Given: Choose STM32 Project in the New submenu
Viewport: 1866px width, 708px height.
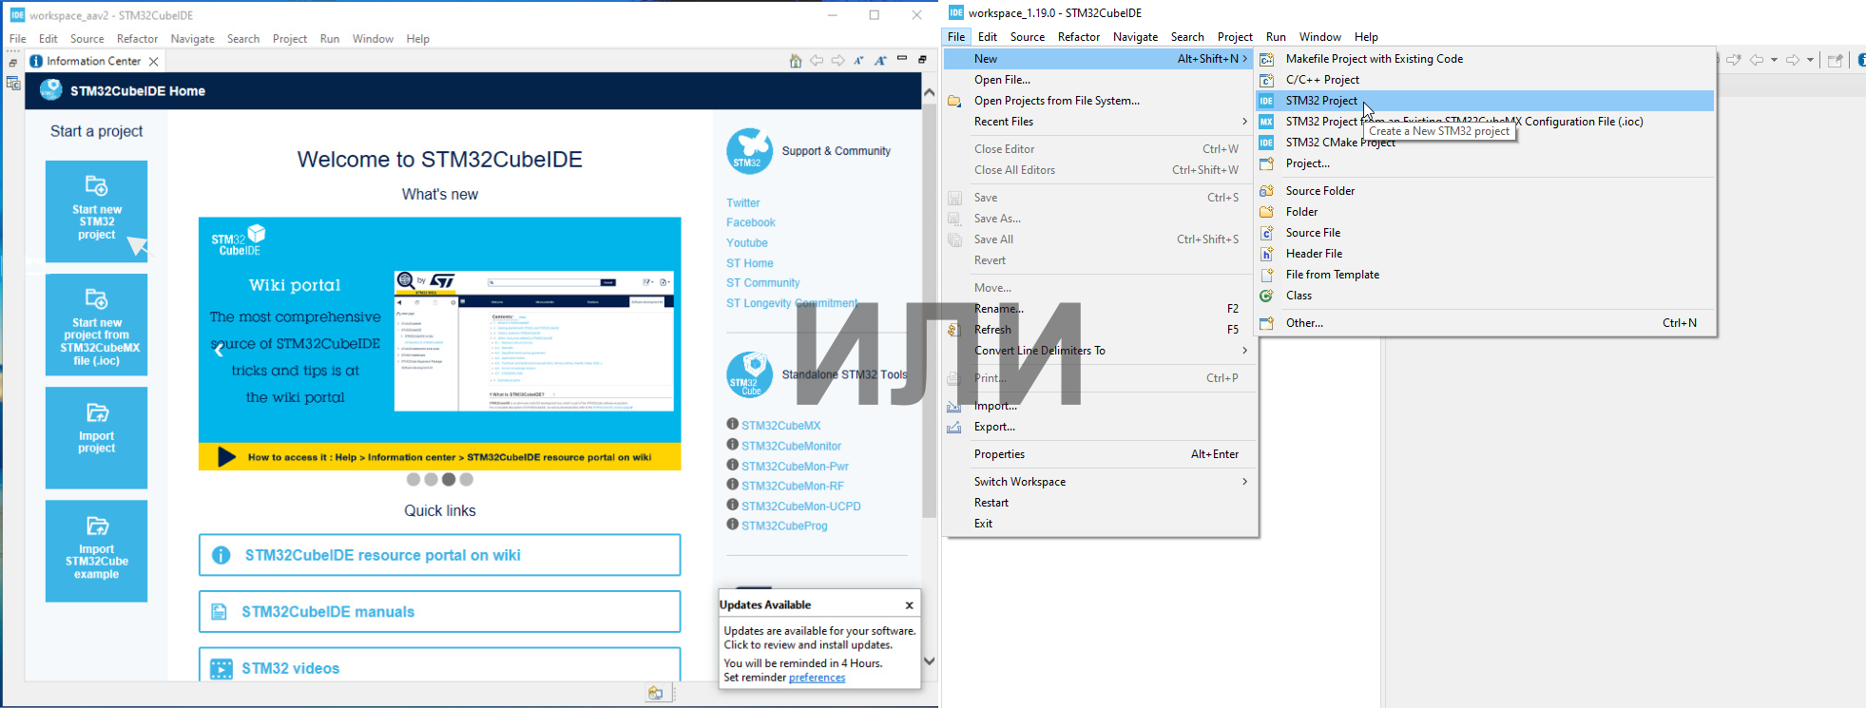Looking at the screenshot, I should [1485, 101].
